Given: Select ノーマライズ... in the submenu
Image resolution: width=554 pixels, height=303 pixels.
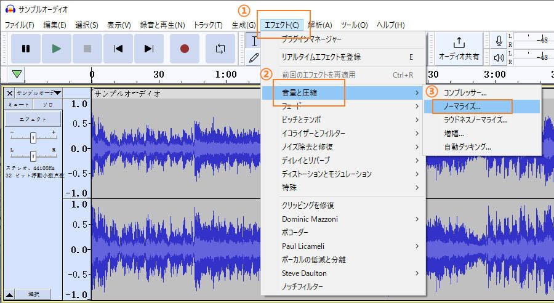Looking at the screenshot, I should 482,107.
